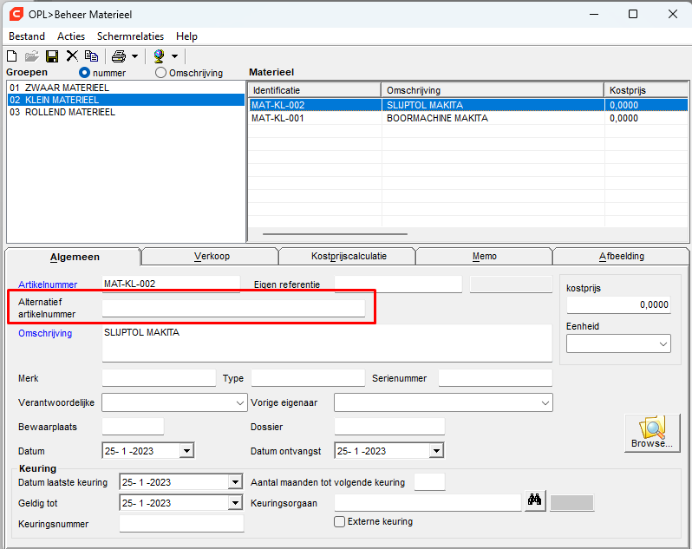This screenshot has height=549, width=692.
Task: Click the kostprijs value field
Action: click(x=618, y=304)
